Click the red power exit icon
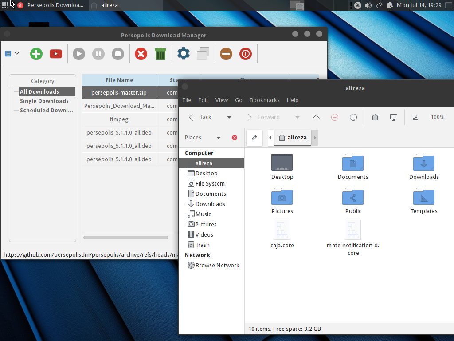Image resolution: width=454 pixels, height=341 pixels. click(246, 54)
